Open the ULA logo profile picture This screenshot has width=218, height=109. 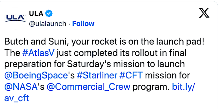pos(15,18)
